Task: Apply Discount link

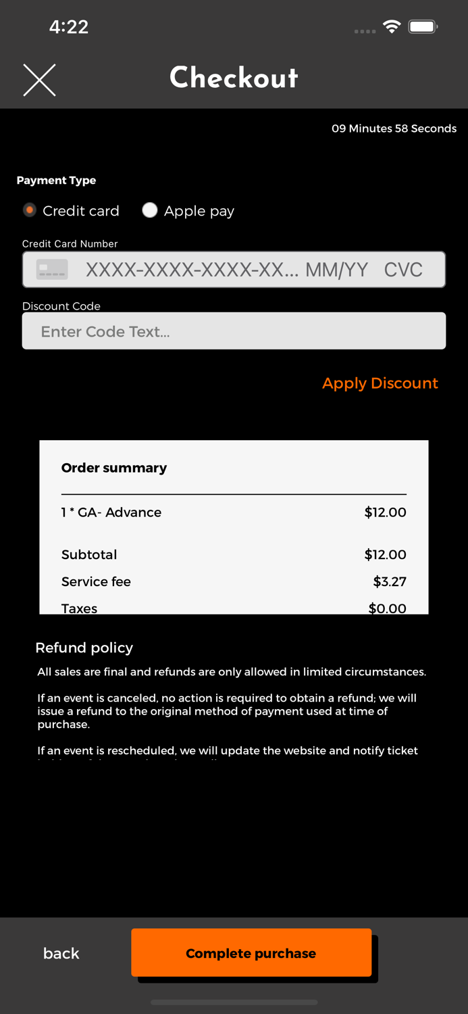Action: 380,383
